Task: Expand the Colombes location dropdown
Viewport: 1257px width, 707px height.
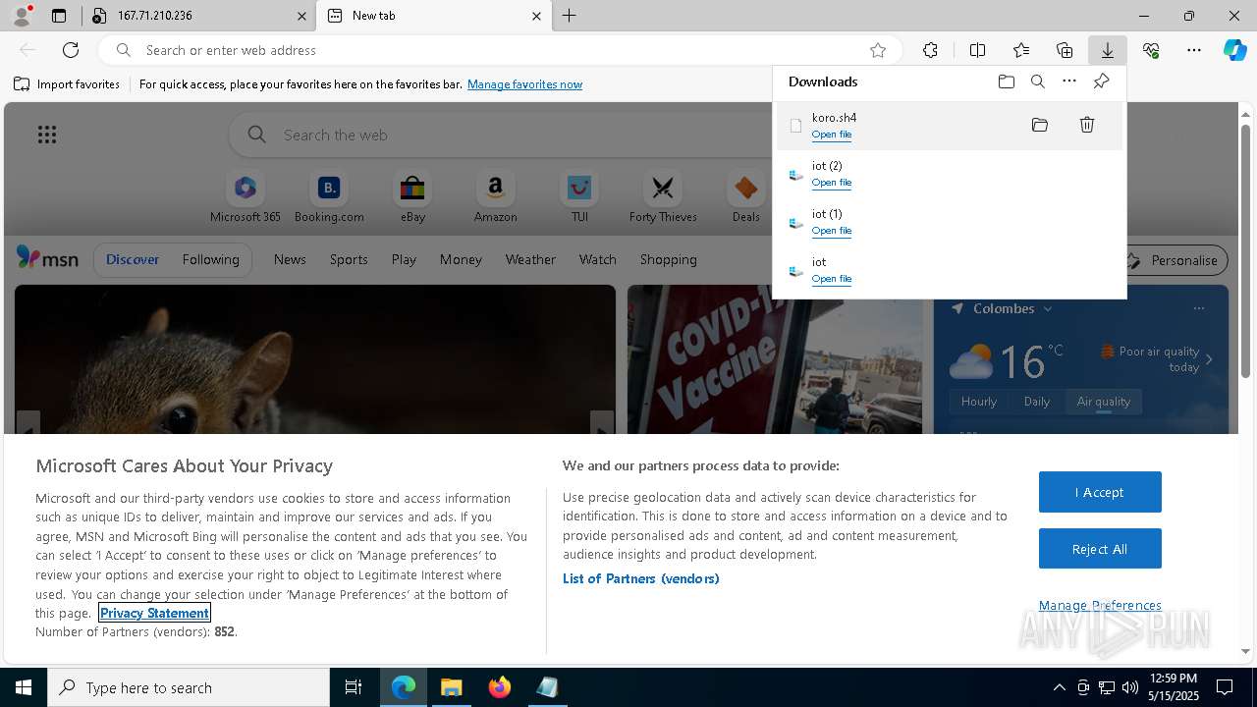Action: (1047, 308)
